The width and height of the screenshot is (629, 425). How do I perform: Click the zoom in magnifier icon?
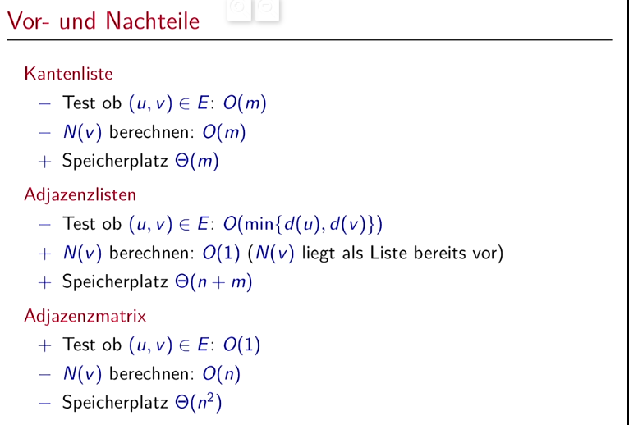click(x=240, y=7)
